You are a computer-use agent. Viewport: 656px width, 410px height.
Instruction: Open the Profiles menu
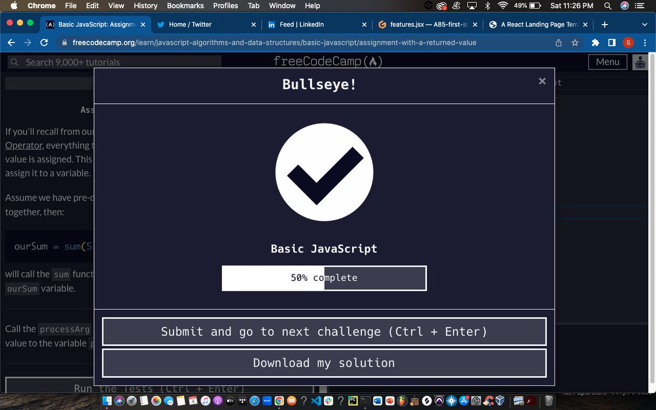click(x=225, y=5)
